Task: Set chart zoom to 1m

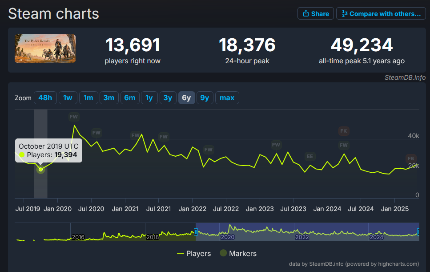Action: click(88, 97)
